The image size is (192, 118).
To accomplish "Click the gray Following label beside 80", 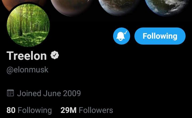I will (x=35, y=111).
